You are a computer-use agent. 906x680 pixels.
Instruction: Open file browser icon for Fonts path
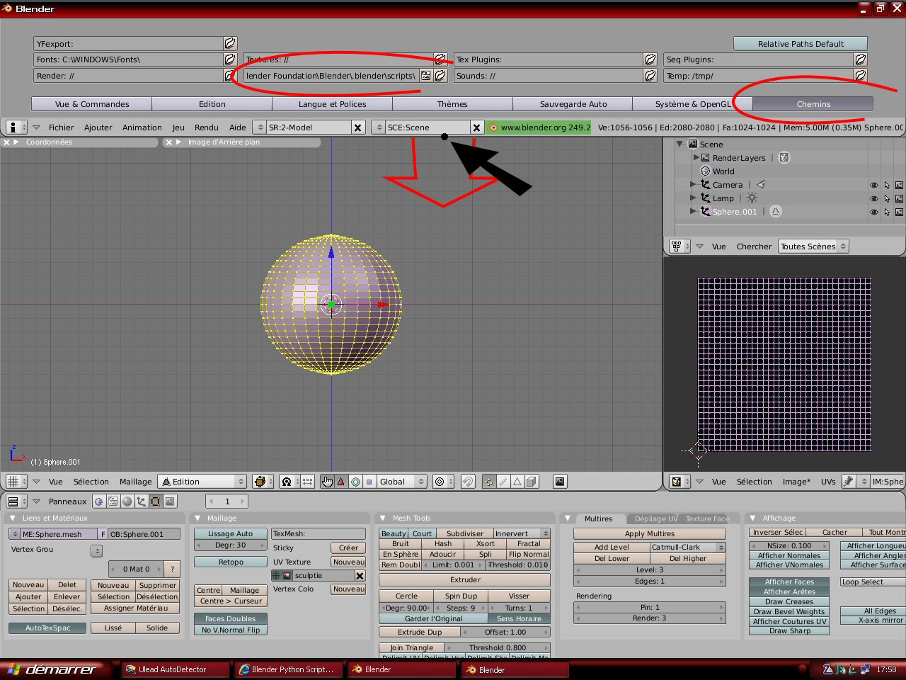point(230,59)
